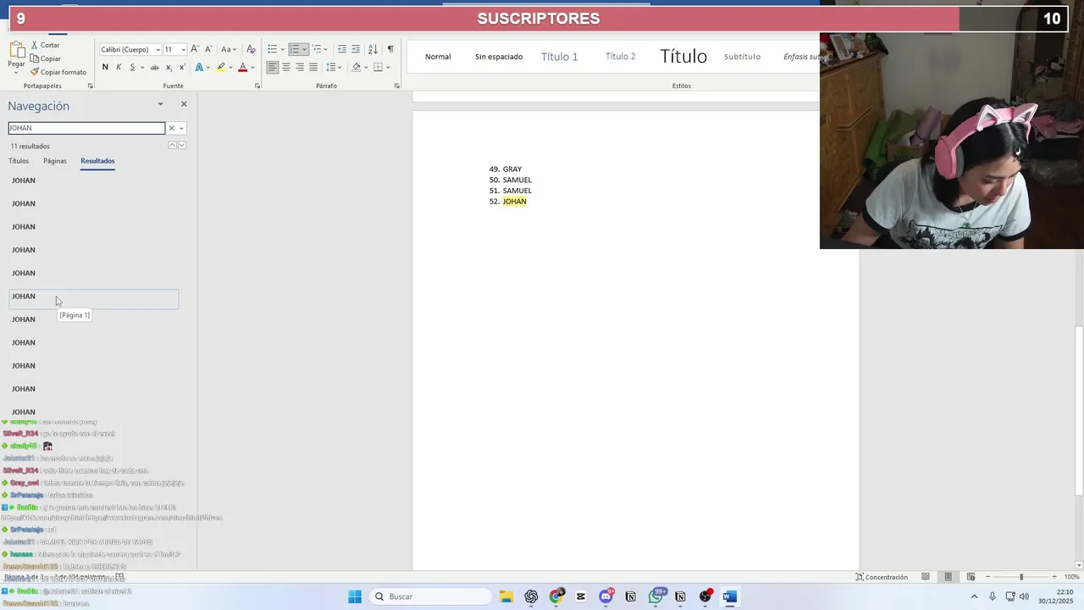This screenshot has height=610, width=1084.
Task: Open font color dropdown arrow
Action: coord(253,67)
